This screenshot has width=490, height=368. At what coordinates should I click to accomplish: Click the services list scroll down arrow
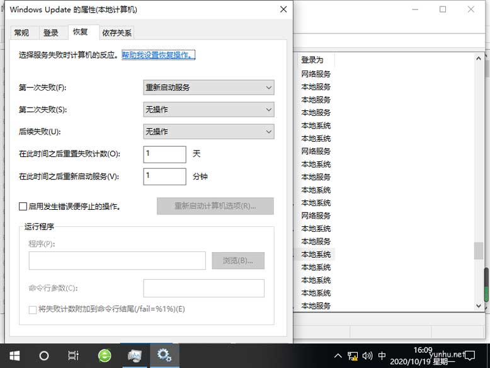pos(479,306)
